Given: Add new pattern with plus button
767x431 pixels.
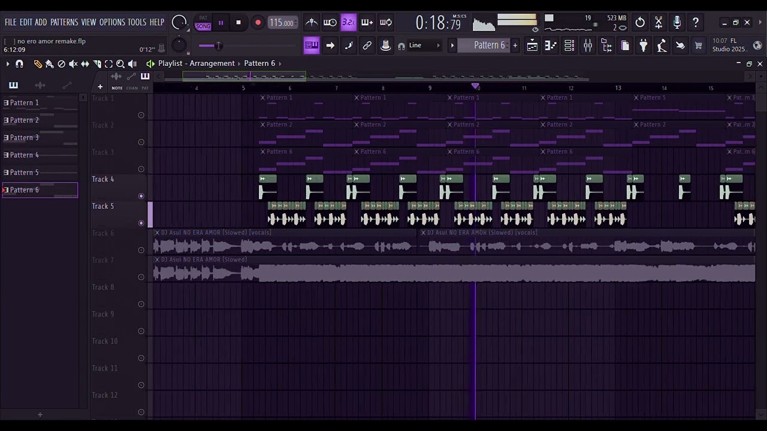Looking at the screenshot, I should coord(515,45).
